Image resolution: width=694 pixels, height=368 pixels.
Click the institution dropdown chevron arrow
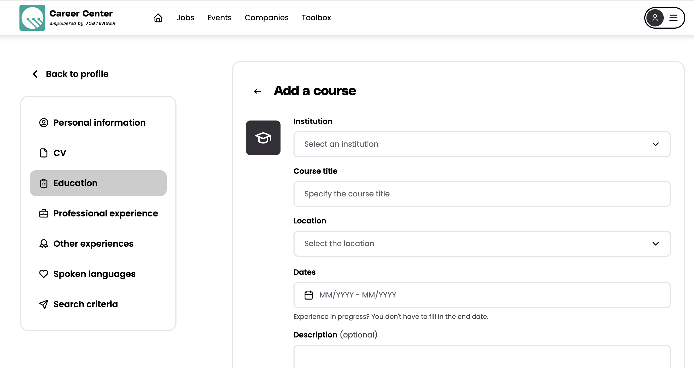click(x=655, y=144)
